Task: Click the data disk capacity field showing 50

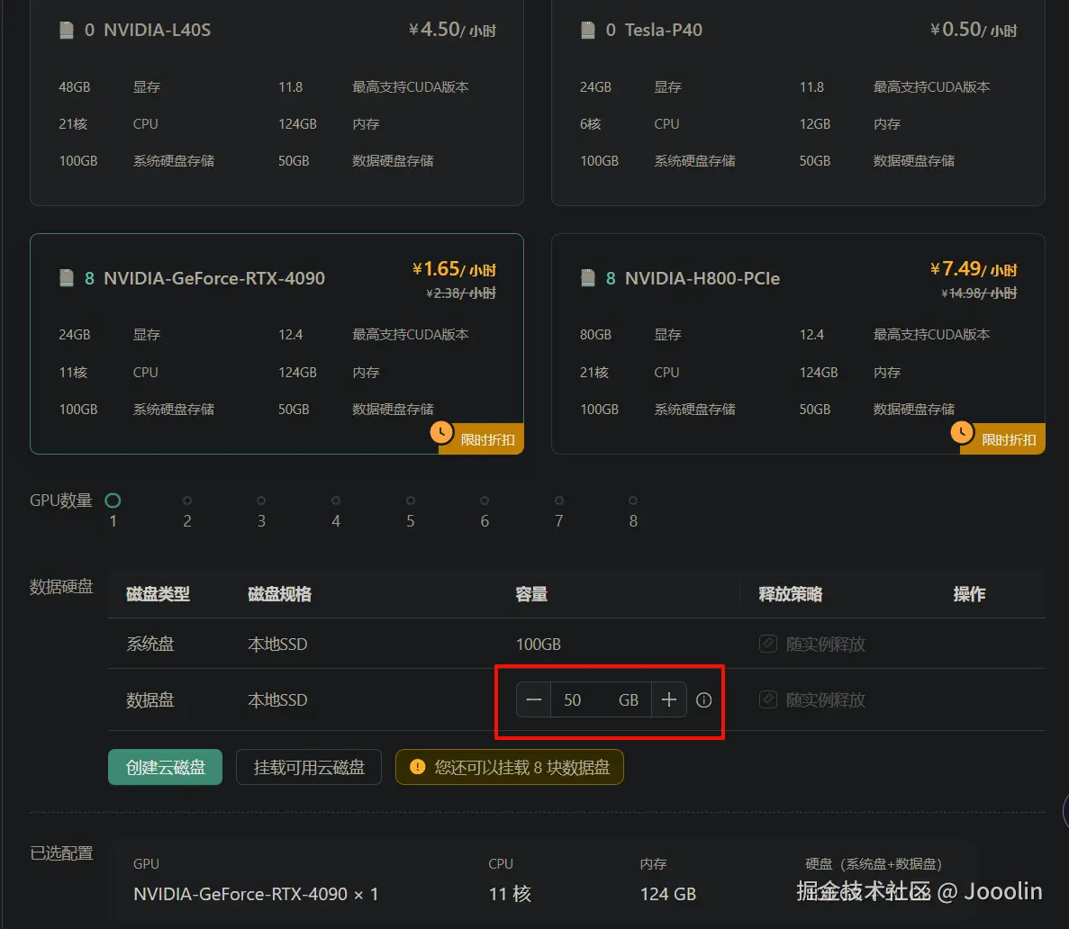Action: pos(601,700)
